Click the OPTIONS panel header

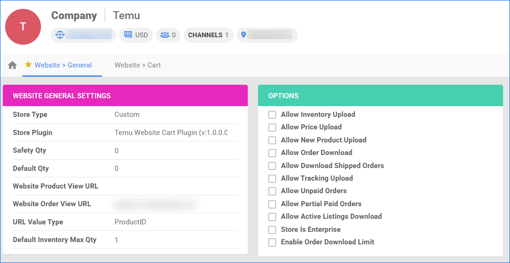pyautogui.click(x=381, y=95)
